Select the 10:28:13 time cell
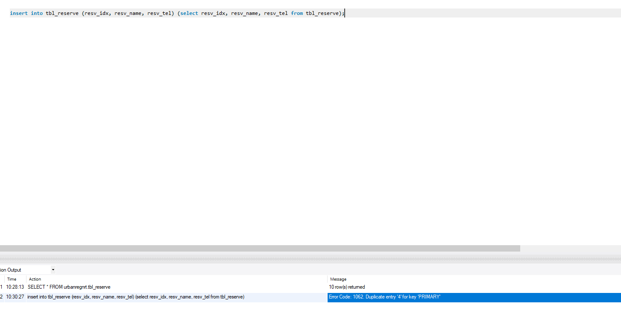 pyautogui.click(x=15, y=287)
